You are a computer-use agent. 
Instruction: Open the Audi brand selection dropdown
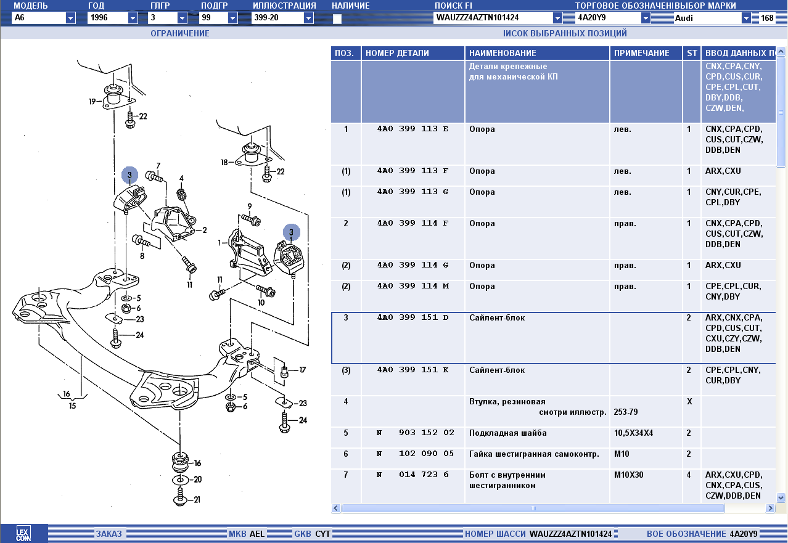(x=747, y=18)
